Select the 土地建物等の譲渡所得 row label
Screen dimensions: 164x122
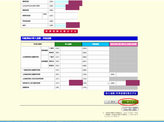tap(31, 57)
